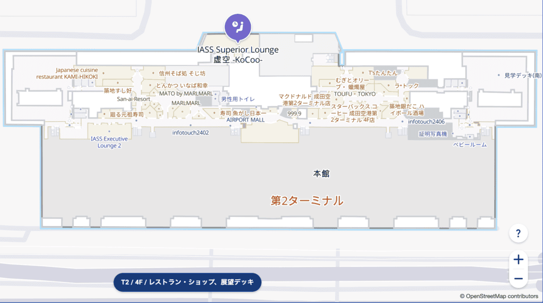This screenshot has height=303, width=543.
Task: Select the ラ・トック restaurant label
Action: [x=407, y=86]
